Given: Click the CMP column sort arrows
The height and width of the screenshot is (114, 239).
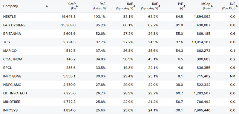Looking at the screenshot, I should 77,6.
